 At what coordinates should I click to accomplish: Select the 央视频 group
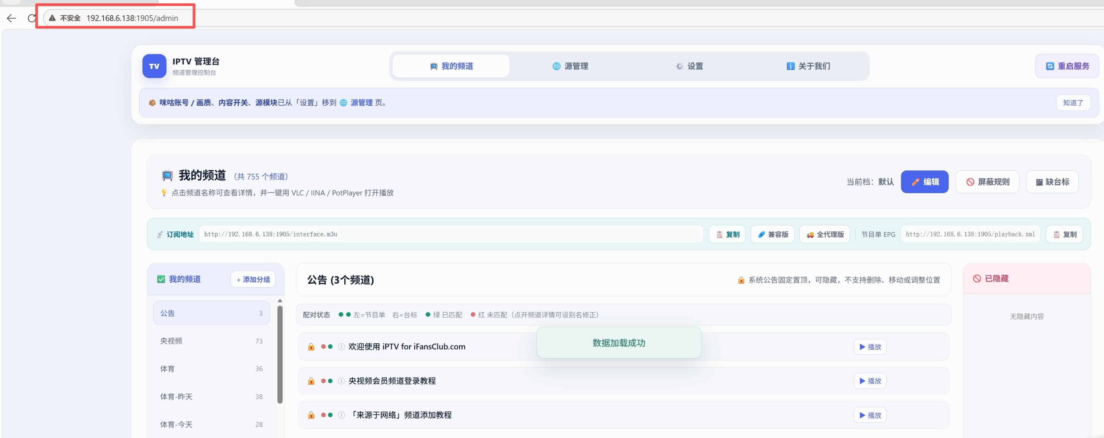(x=211, y=341)
